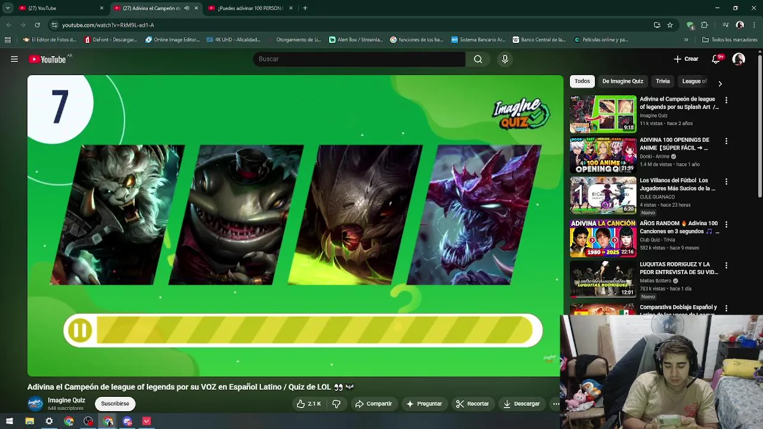
Task: Open the El Editor de Fotos bookmark
Action: coord(49,40)
